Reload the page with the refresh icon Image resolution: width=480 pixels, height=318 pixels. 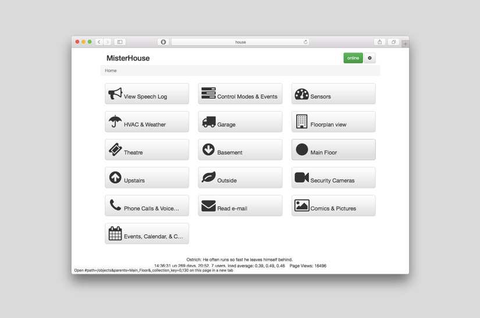tap(305, 42)
